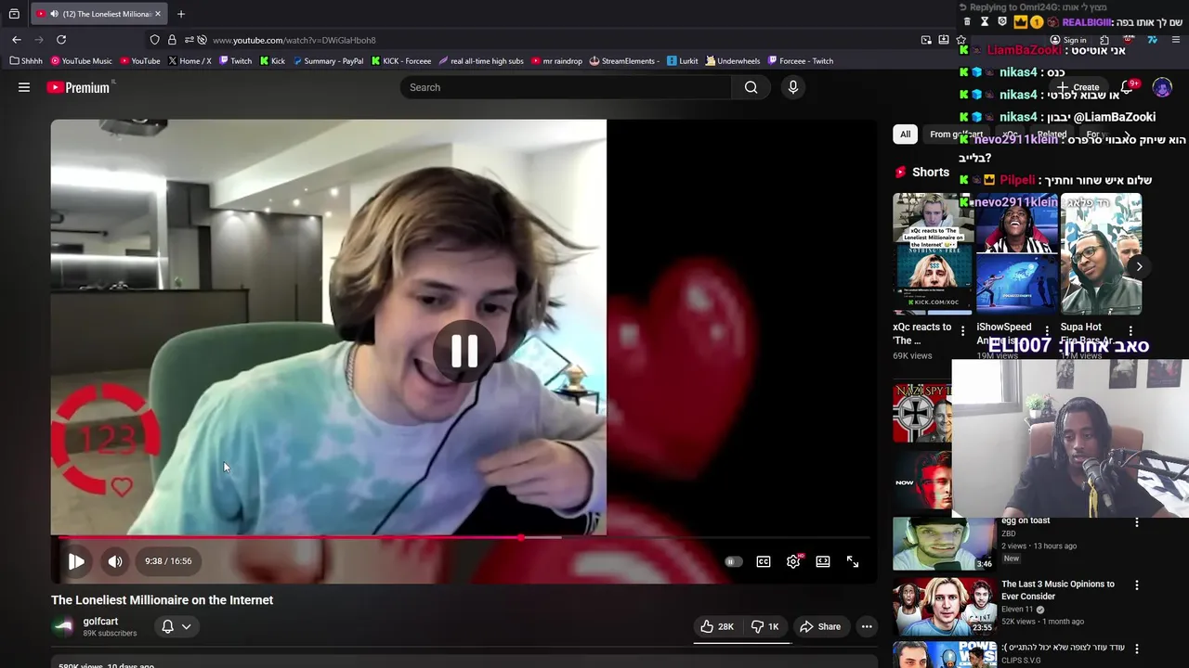Open options for egg on toast video
The width and height of the screenshot is (1189, 668).
tap(1136, 522)
